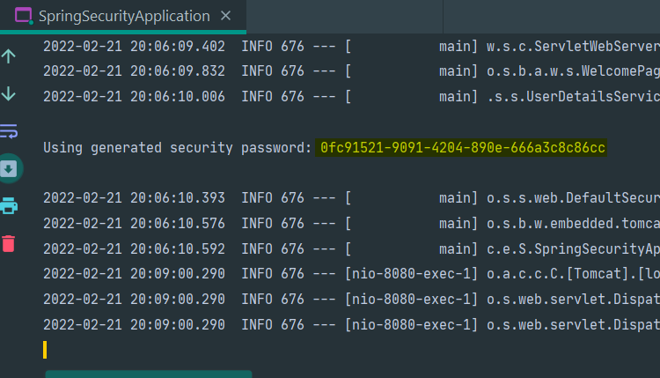Click the c.e.S.SpringSecurityApplication log line

click(x=352, y=249)
